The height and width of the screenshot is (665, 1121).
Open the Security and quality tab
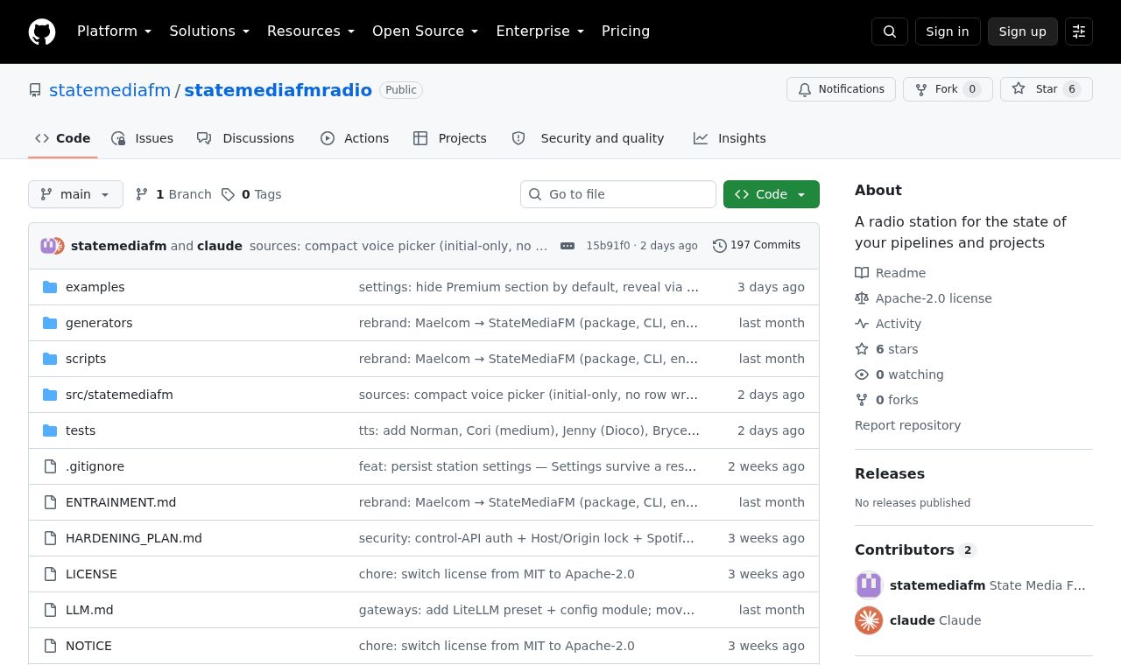[x=589, y=138]
